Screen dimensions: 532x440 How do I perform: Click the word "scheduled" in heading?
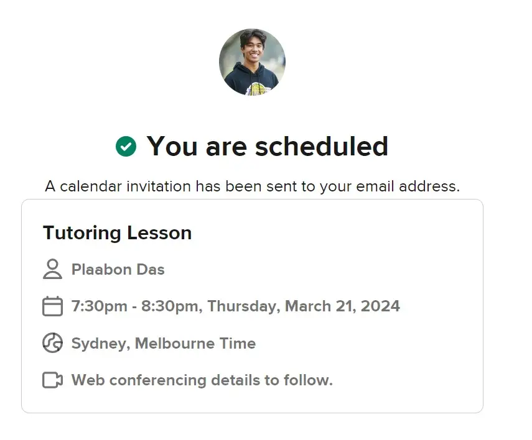pyautogui.click(x=322, y=147)
